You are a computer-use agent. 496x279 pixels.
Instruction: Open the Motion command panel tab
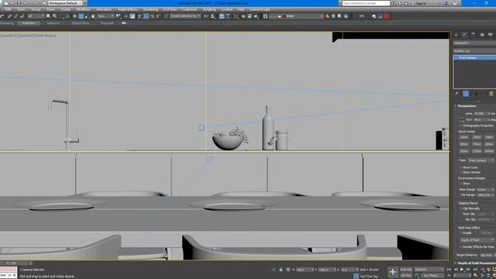point(482,35)
